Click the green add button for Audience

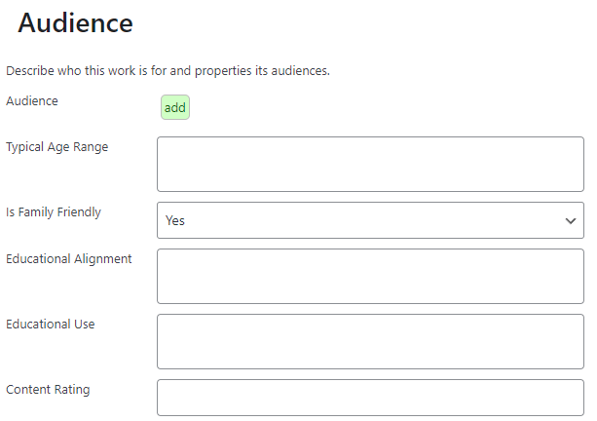pos(175,107)
